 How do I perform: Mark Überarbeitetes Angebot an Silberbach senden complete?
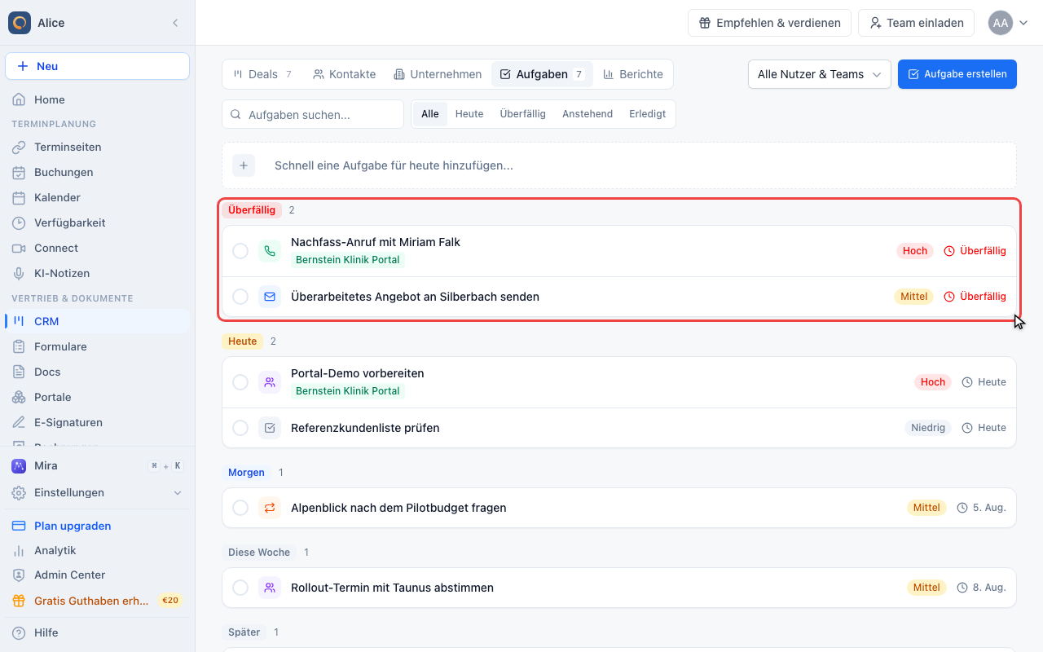(240, 297)
